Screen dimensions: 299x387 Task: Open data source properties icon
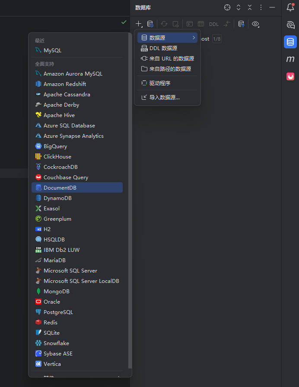click(x=150, y=24)
